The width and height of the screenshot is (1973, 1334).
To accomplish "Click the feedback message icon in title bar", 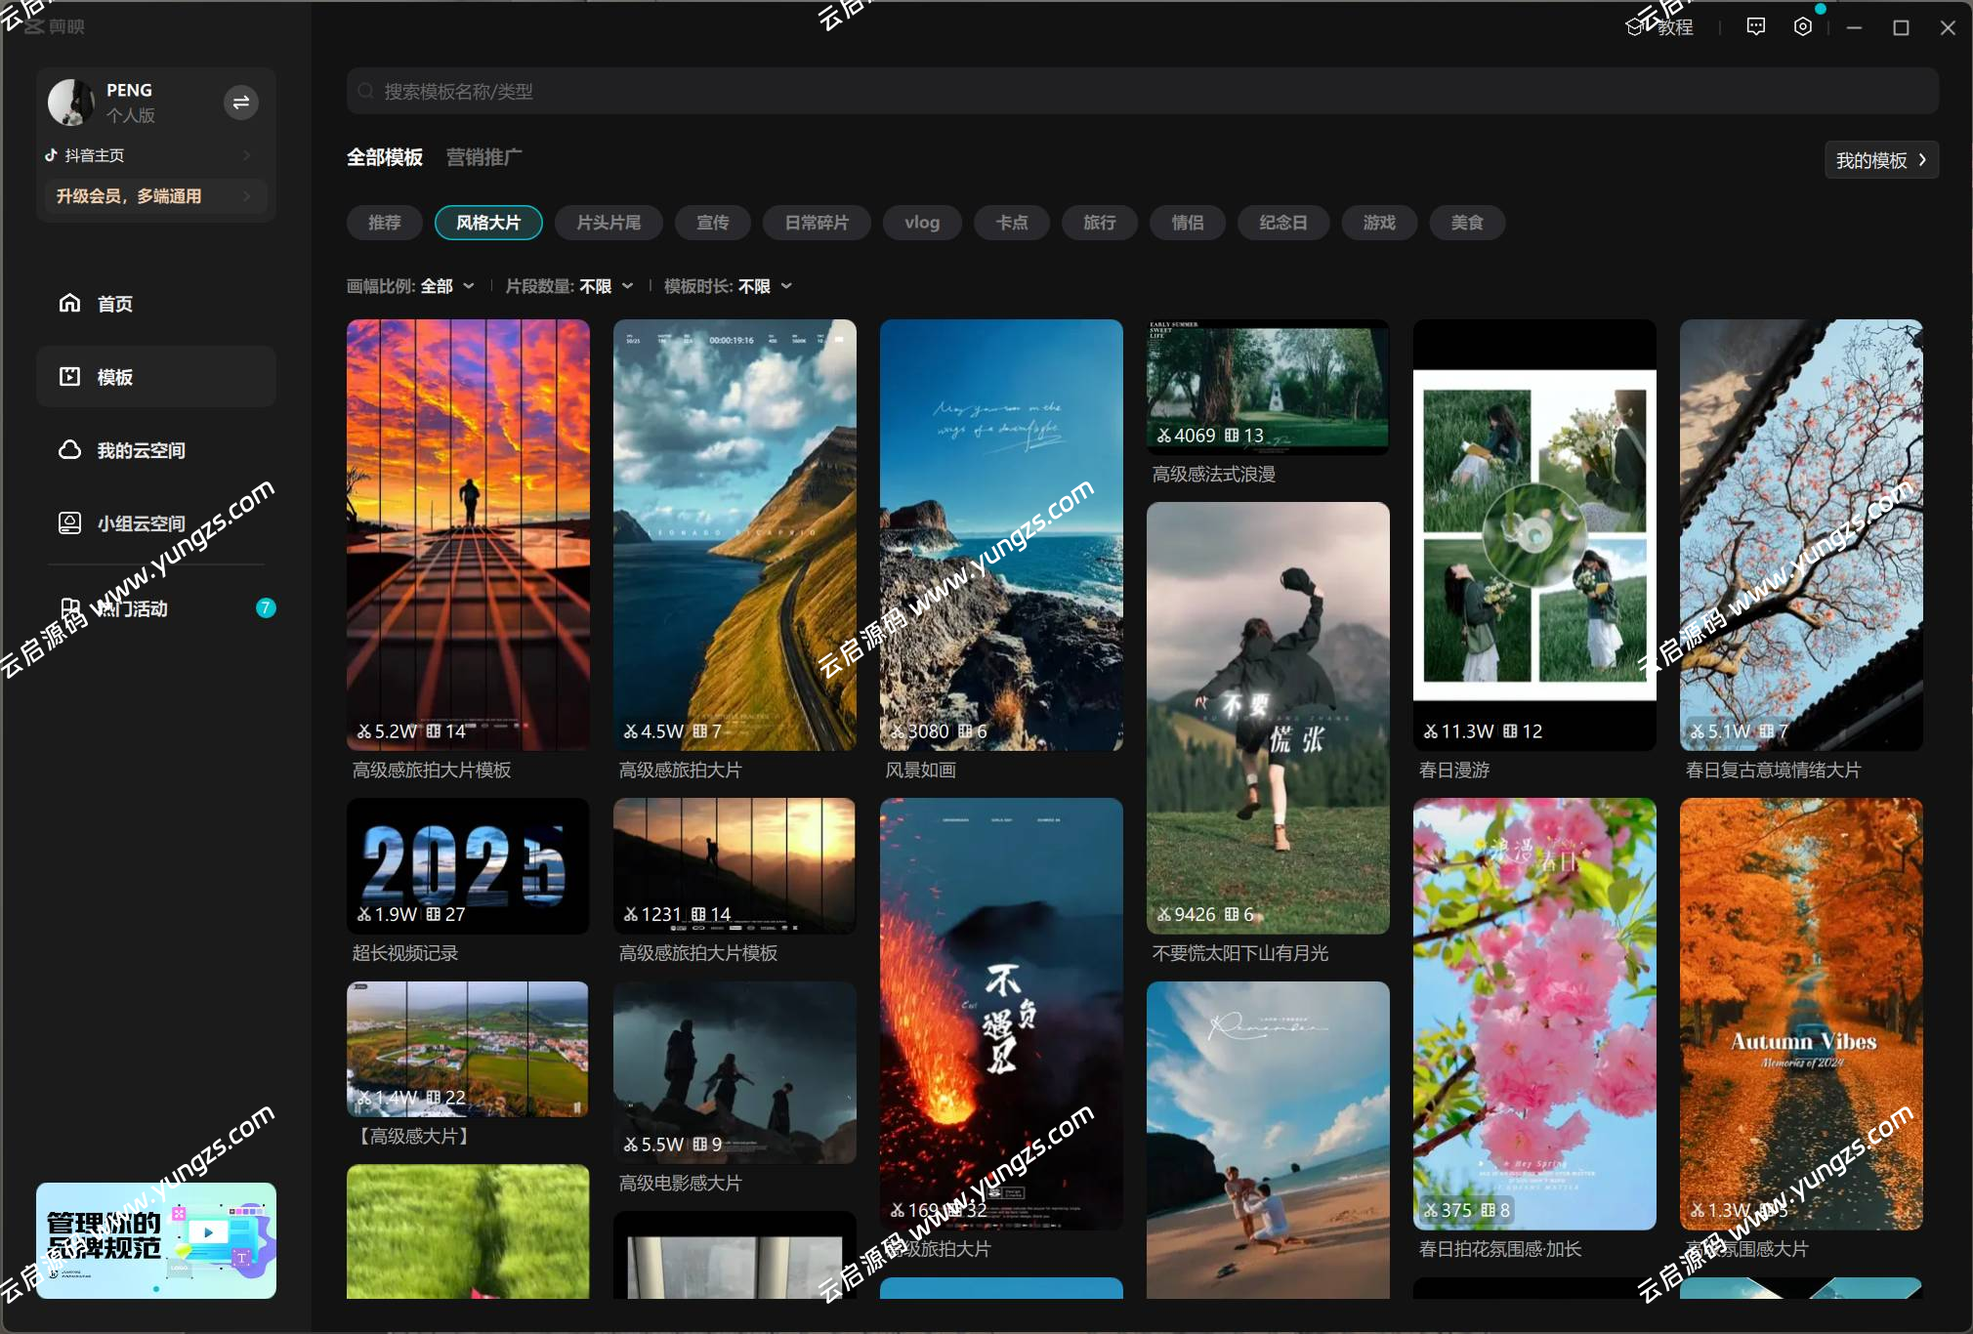I will 1755,27.
